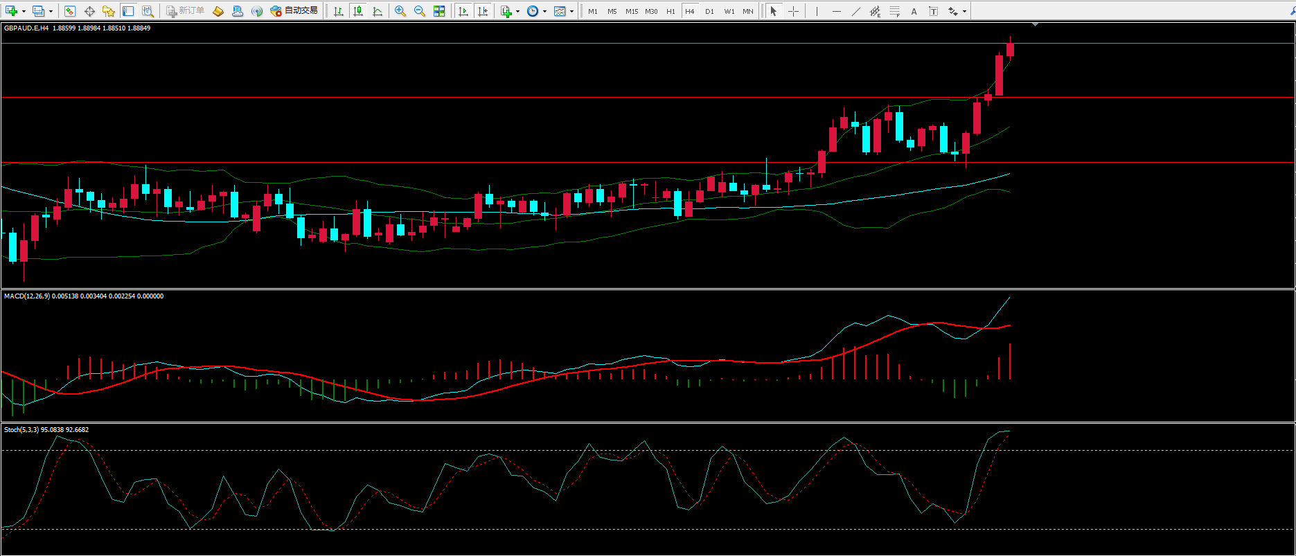Open the Strategy Tester icon
The height and width of the screenshot is (556, 1296).
(148, 11)
